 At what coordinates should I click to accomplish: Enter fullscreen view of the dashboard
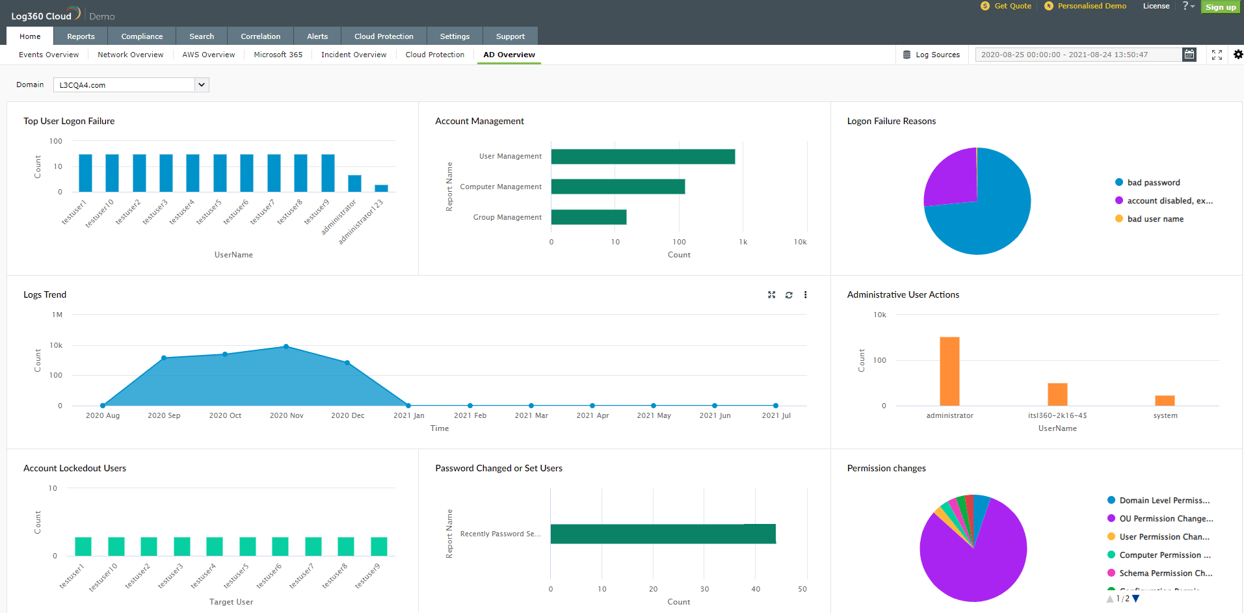tap(1216, 55)
